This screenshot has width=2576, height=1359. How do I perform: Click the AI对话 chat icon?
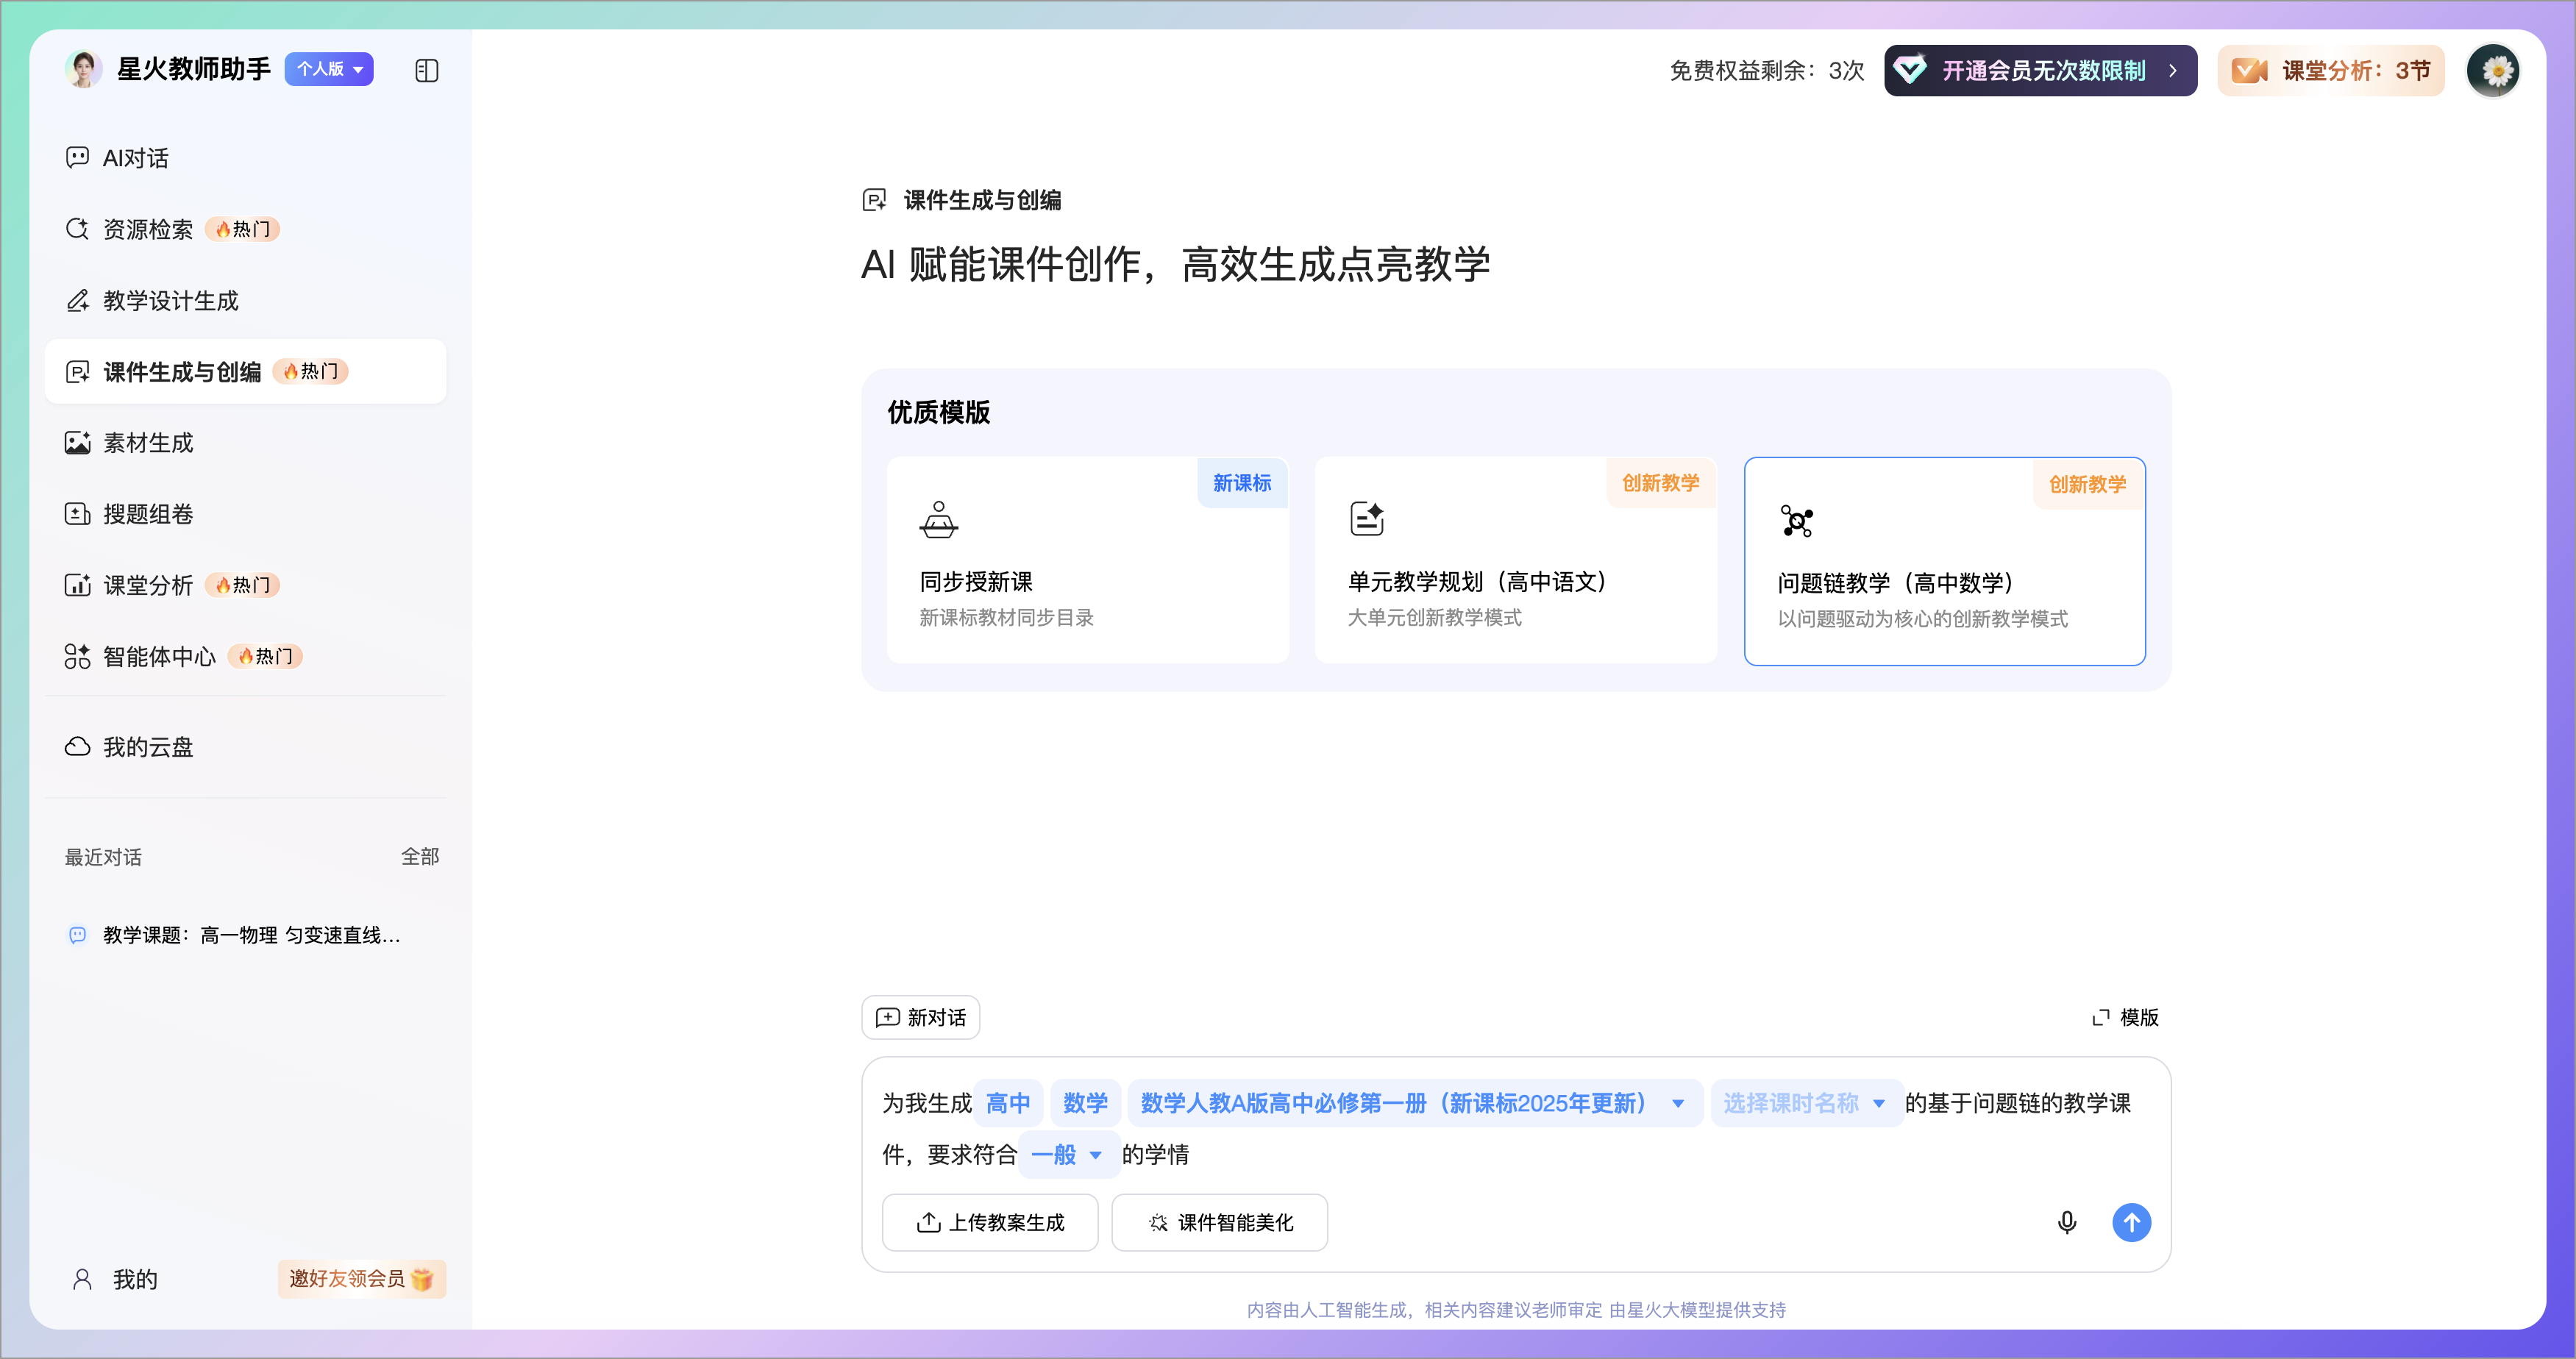tap(77, 158)
